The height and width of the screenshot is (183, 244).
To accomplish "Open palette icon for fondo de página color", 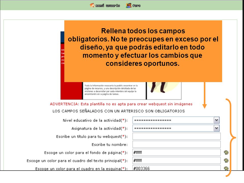I will pos(226,152).
